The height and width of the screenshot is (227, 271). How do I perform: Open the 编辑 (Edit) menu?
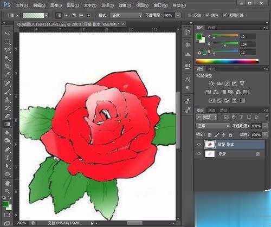(x=39, y=5)
